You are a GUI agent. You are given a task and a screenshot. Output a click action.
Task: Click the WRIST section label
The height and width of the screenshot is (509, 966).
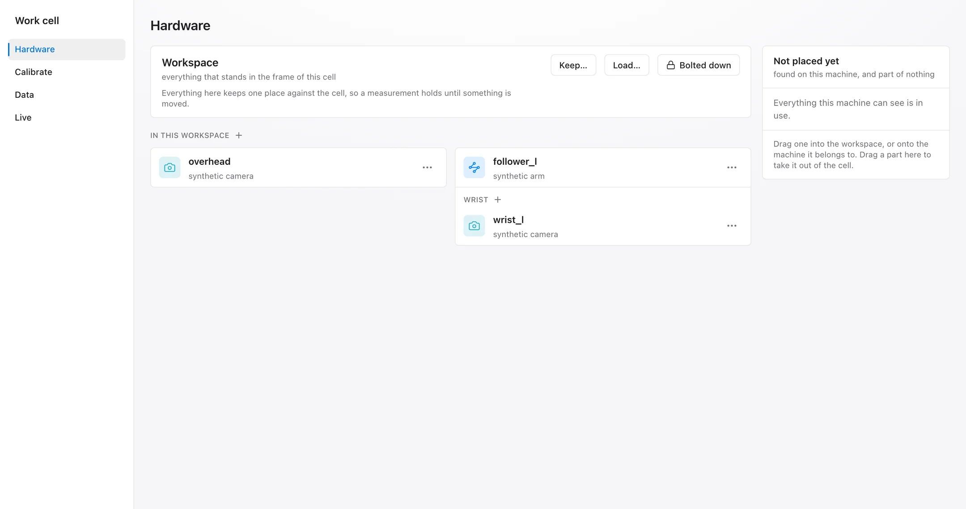(475, 200)
